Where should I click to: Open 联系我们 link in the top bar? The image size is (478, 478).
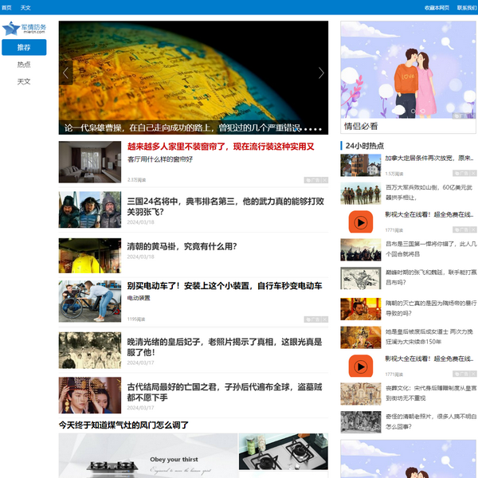[467, 7]
